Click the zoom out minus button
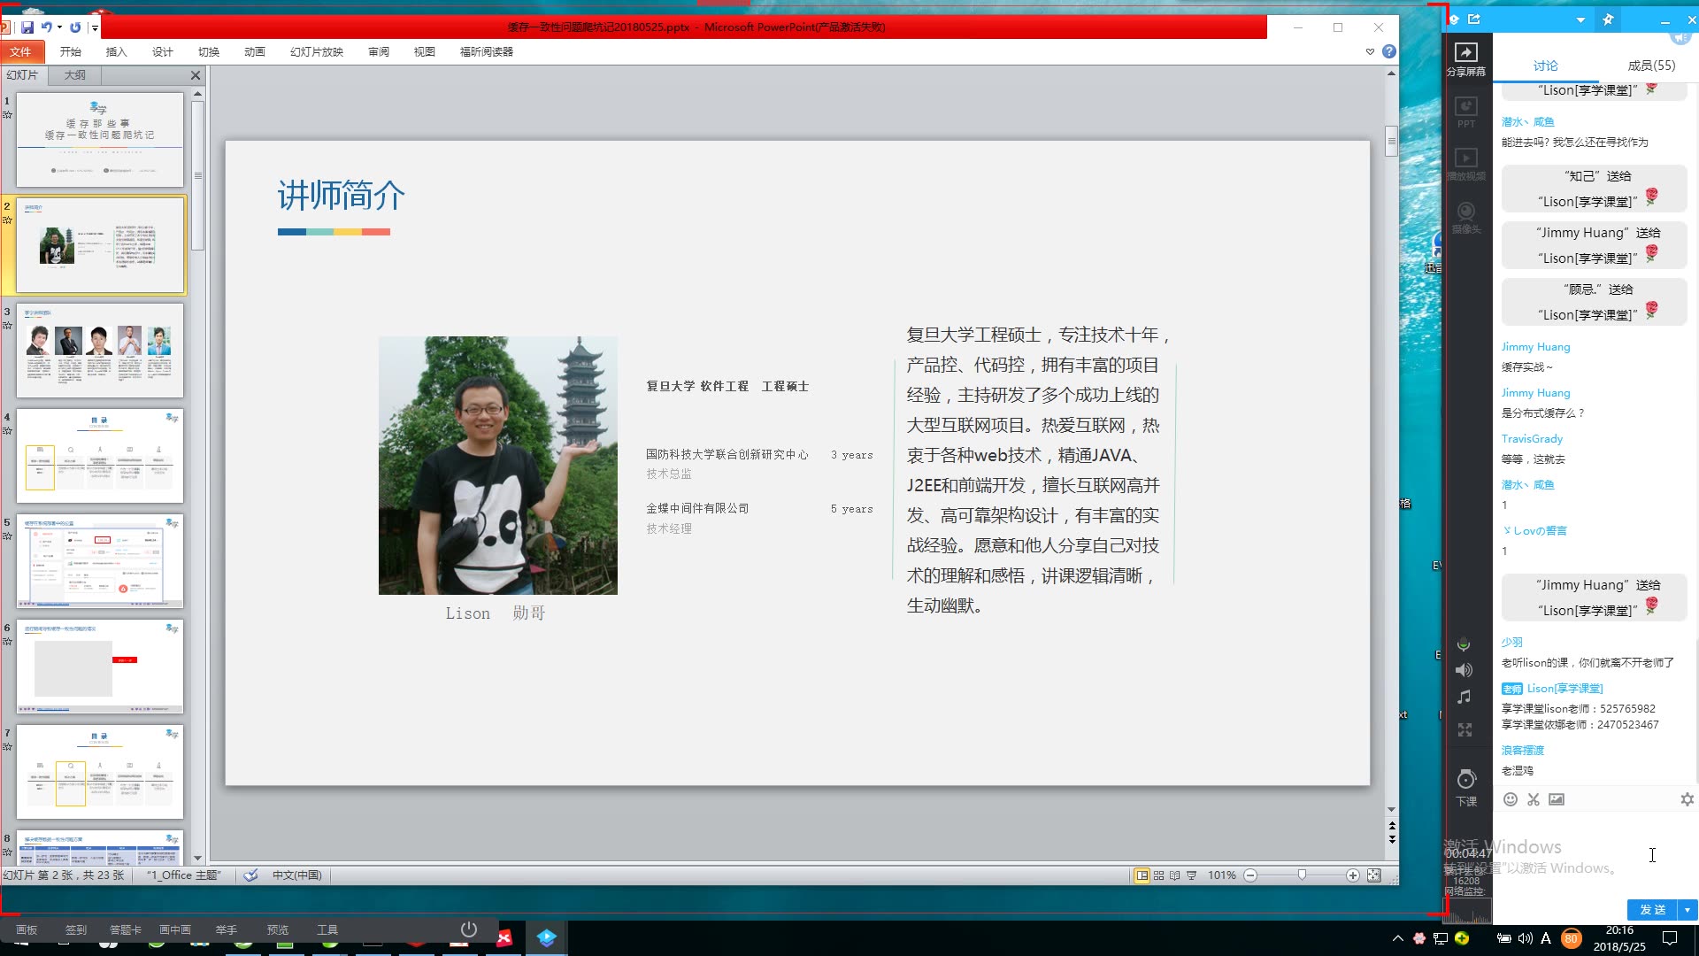The image size is (1699, 956). [x=1250, y=875]
